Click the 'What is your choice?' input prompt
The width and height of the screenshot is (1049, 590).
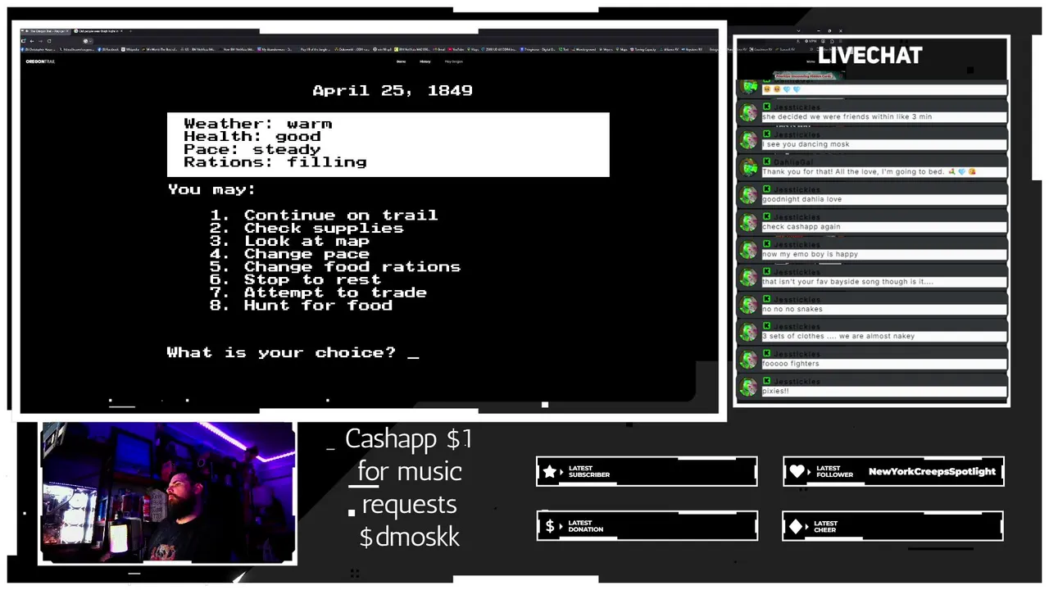point(293,352)
